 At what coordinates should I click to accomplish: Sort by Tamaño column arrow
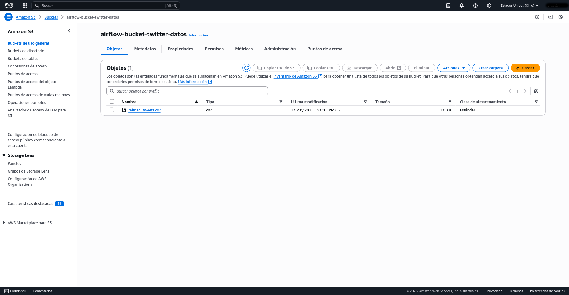450,102
